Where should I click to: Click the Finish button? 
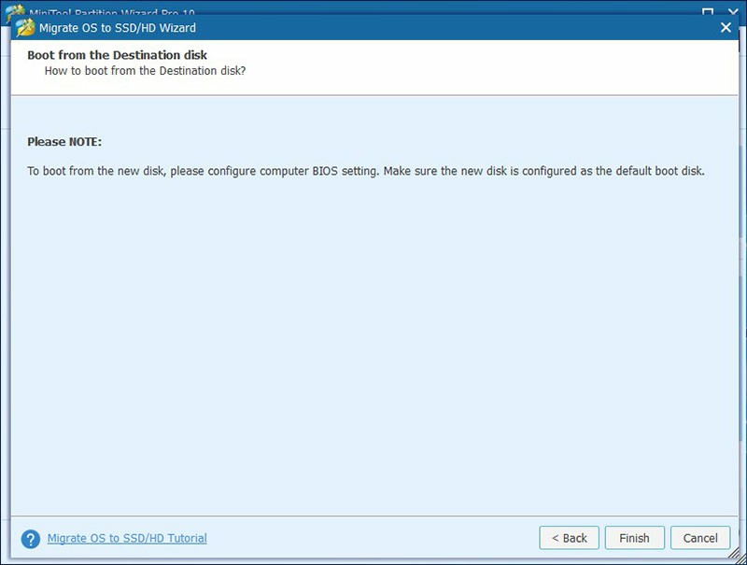634,538
